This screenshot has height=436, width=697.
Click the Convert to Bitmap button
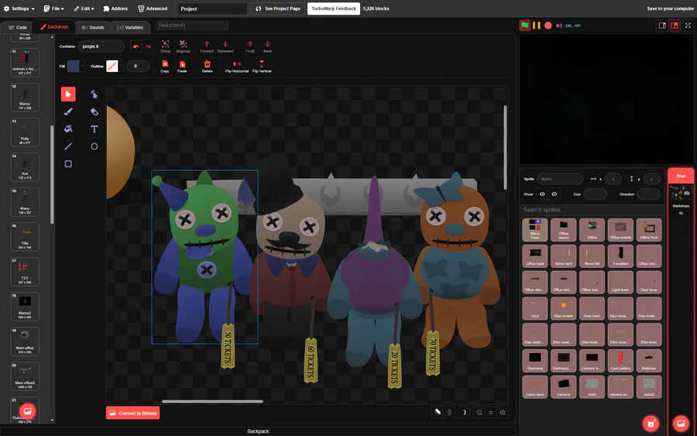click(x=132, y=413)
